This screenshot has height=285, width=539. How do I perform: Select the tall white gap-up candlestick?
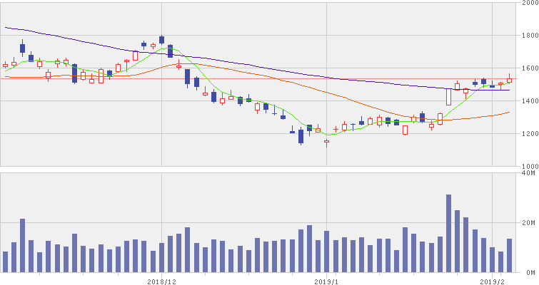click(x=448, y=97)
